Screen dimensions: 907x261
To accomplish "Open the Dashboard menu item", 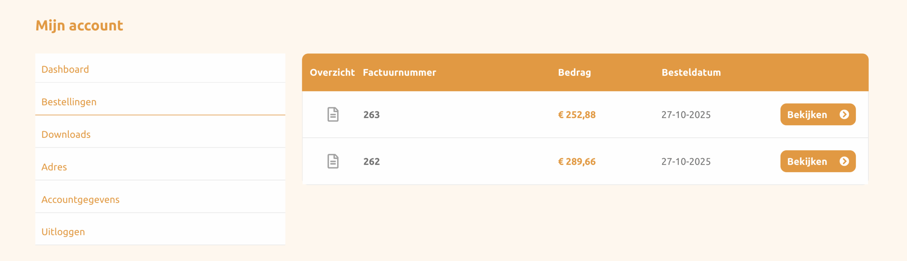I will [x=65, y=69].
